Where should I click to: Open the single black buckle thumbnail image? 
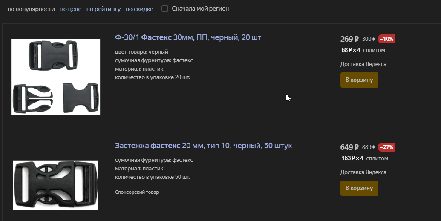coord(56,185)
